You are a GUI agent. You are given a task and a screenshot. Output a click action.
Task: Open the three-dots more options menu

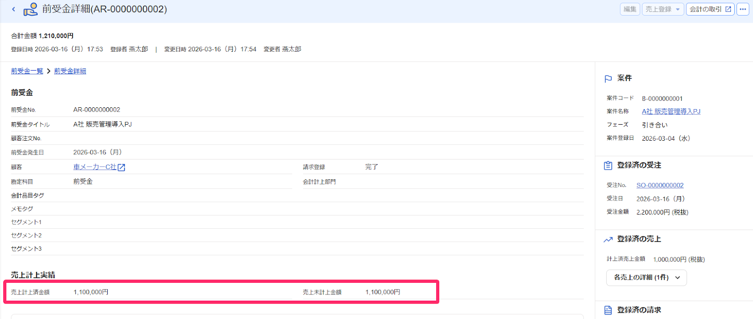743,9
